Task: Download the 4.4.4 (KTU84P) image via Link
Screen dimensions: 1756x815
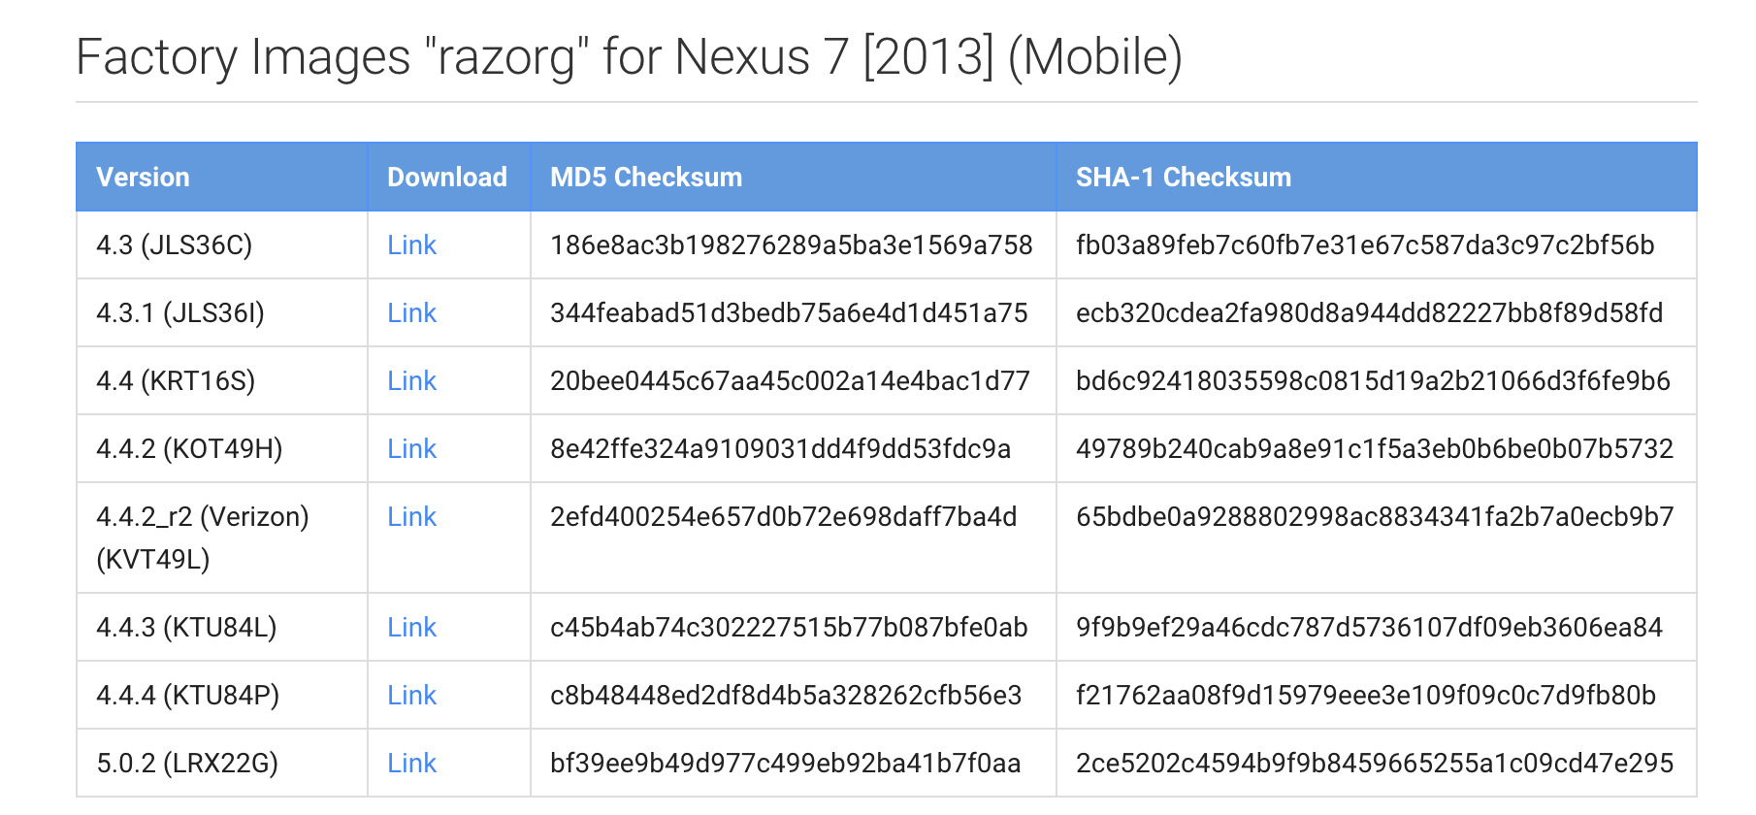Action: [x=411, y=696]
